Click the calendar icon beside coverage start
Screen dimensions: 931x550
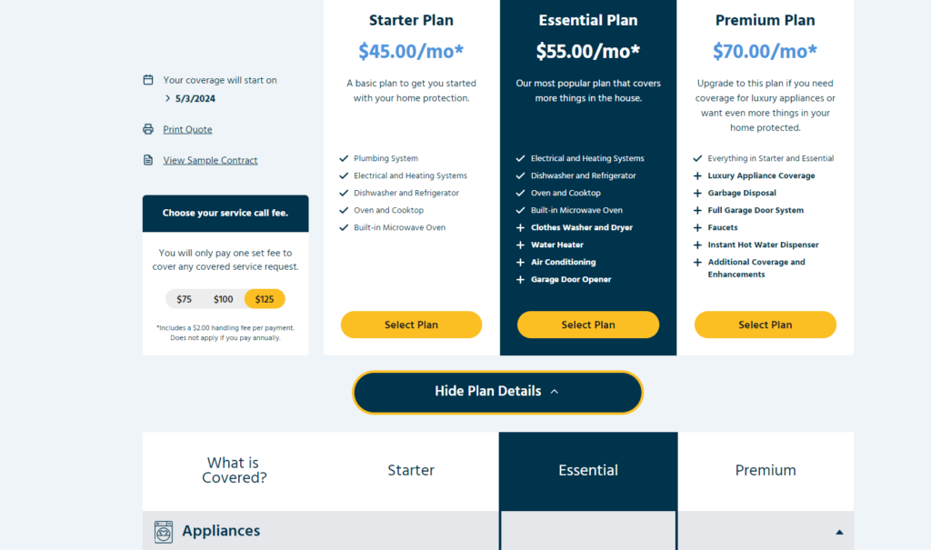(x=148, y=80)
